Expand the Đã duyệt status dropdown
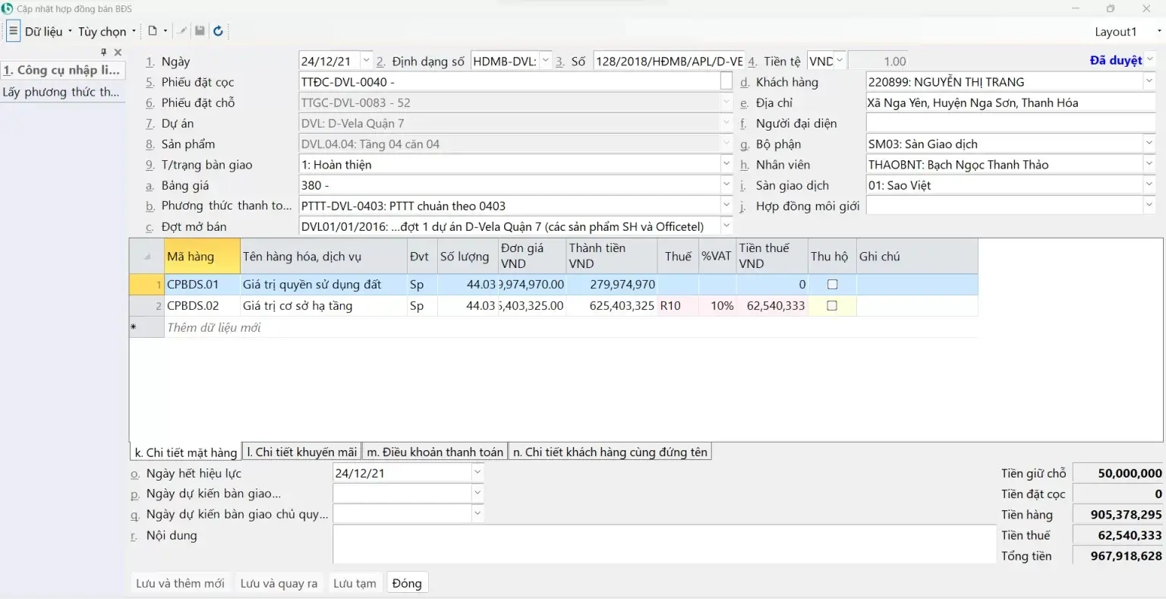This screenshot has width=1166, height=599. (x=1150, y=60)
